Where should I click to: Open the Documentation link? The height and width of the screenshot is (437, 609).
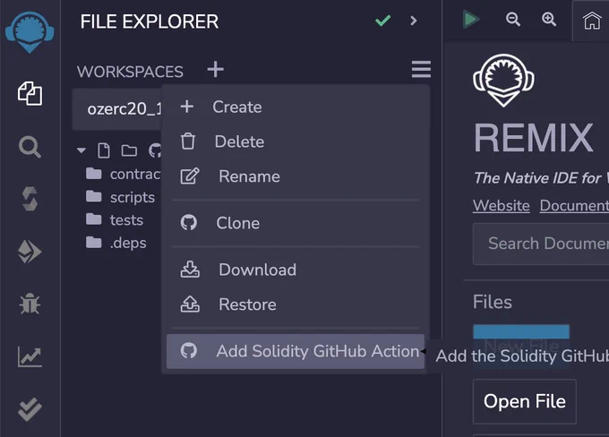(574, 205)
